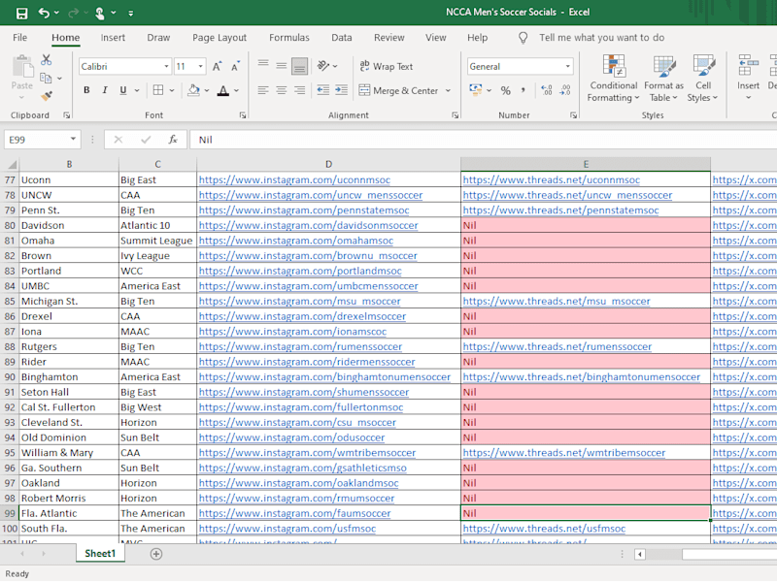Click Merge & Center button
Screen dimensions: 777x582
398,90
